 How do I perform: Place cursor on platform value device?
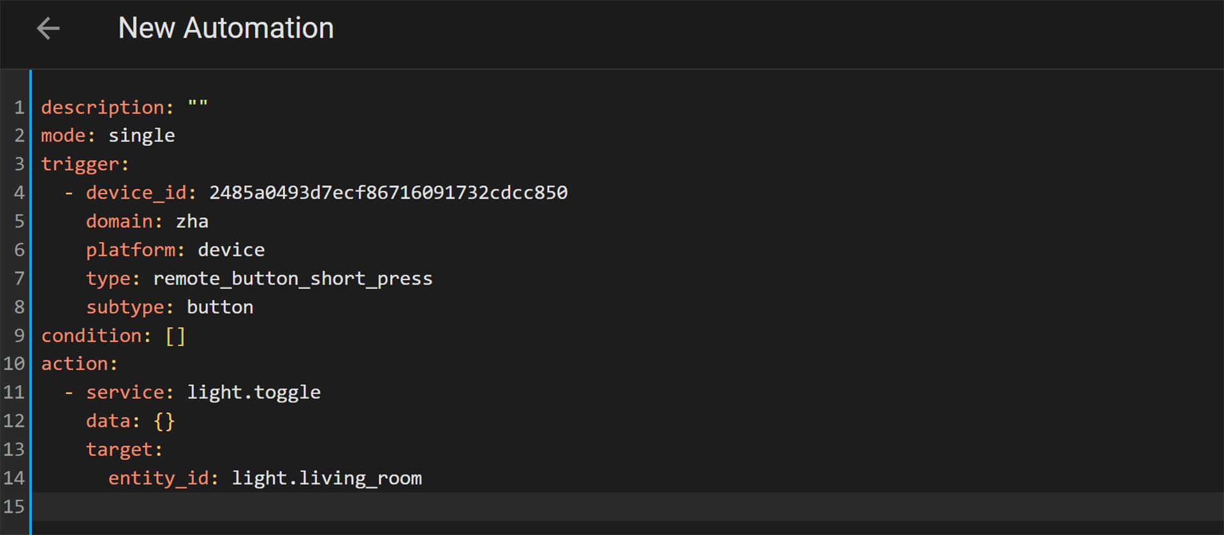click(x=231, y=250)
